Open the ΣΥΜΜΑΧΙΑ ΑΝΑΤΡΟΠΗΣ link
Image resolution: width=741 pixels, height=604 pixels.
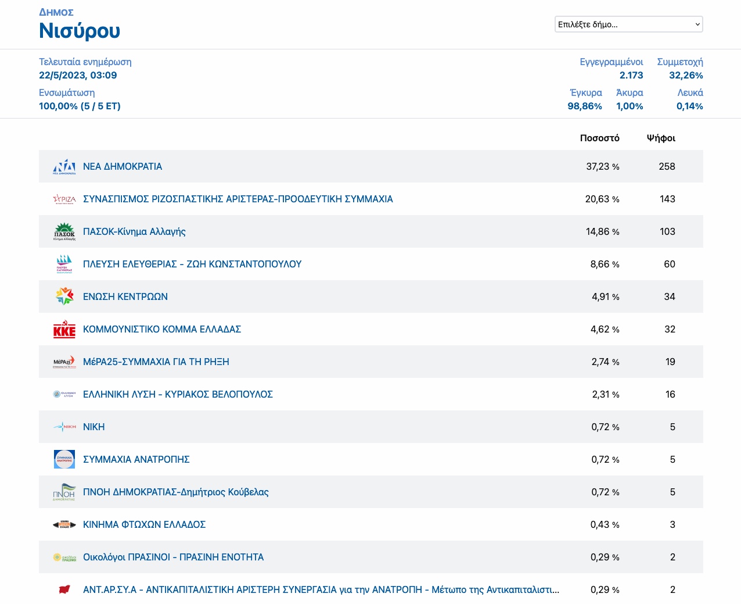(x=136, y=459)
